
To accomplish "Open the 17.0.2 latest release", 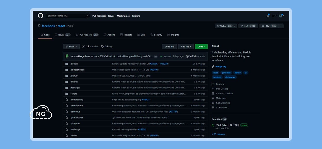I will pos(227,125).
